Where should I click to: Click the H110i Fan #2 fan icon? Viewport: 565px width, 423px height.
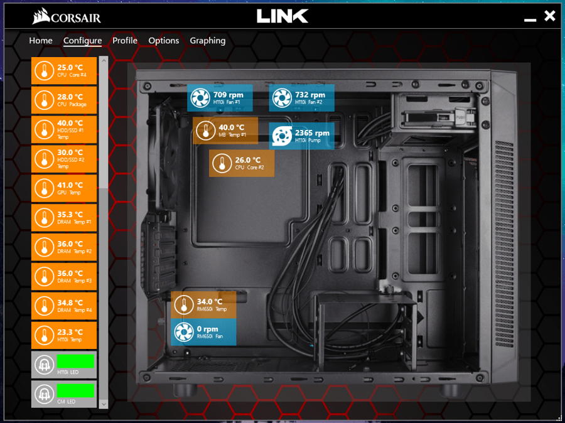pos(282,98)
